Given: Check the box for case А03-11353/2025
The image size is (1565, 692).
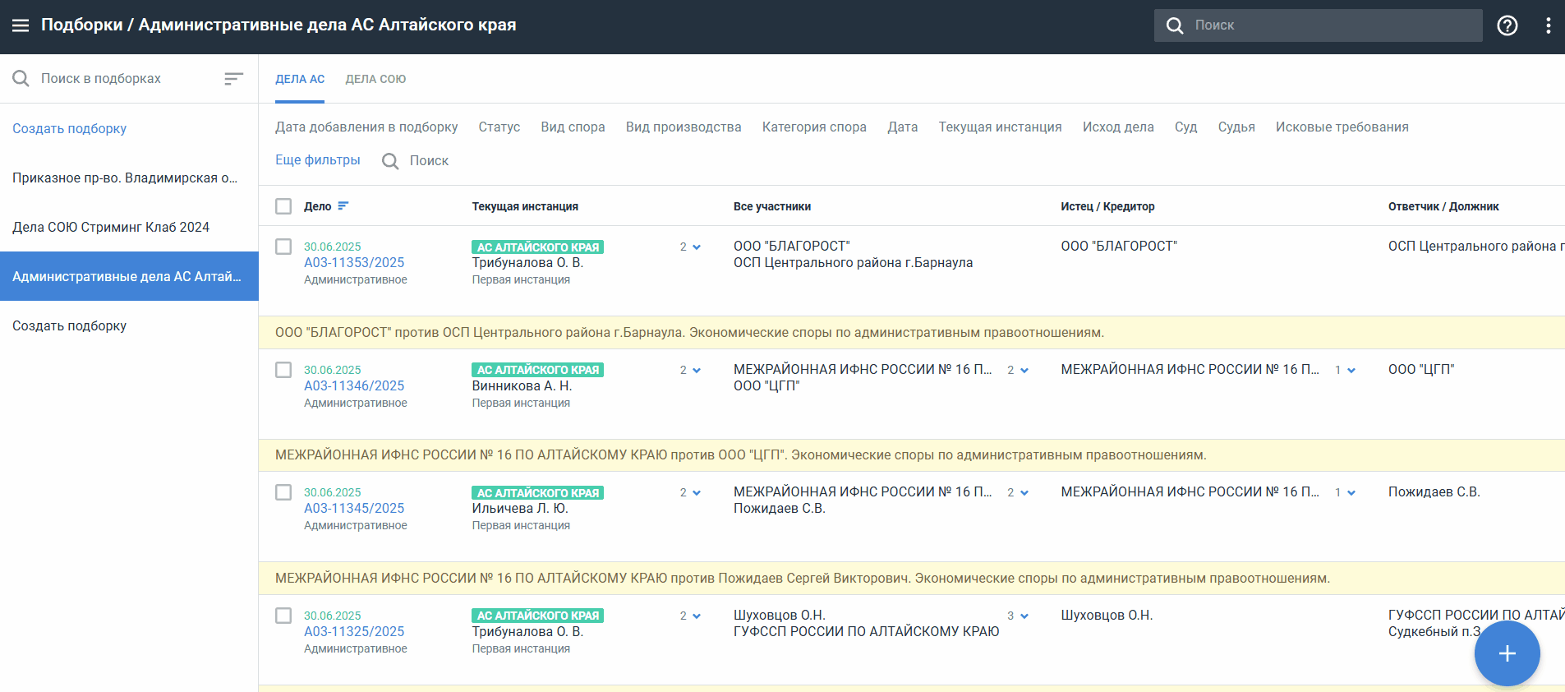Looking at the screenshot, I should coord(283,247).
